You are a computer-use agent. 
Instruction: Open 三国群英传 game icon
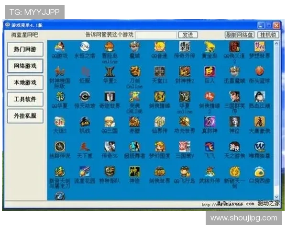234,96
